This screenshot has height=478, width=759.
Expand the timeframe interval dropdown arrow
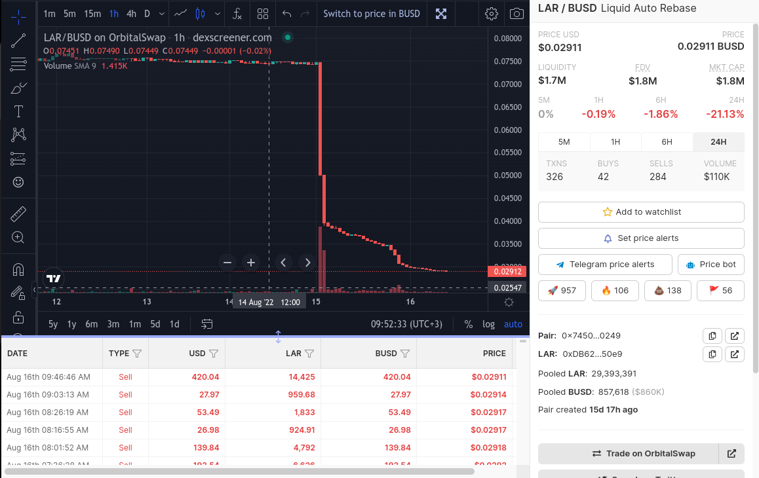point(162,14)
